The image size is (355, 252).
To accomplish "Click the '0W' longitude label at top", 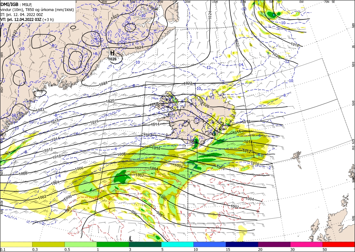I will click(x=301, y=2).
